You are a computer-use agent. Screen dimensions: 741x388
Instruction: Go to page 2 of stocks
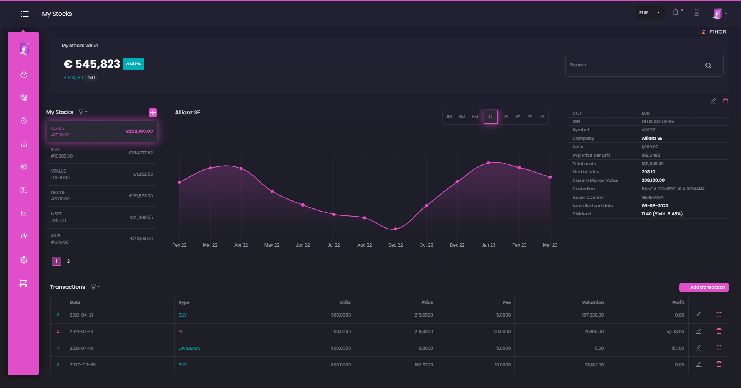pyautogui.click(x=68, y=261)
